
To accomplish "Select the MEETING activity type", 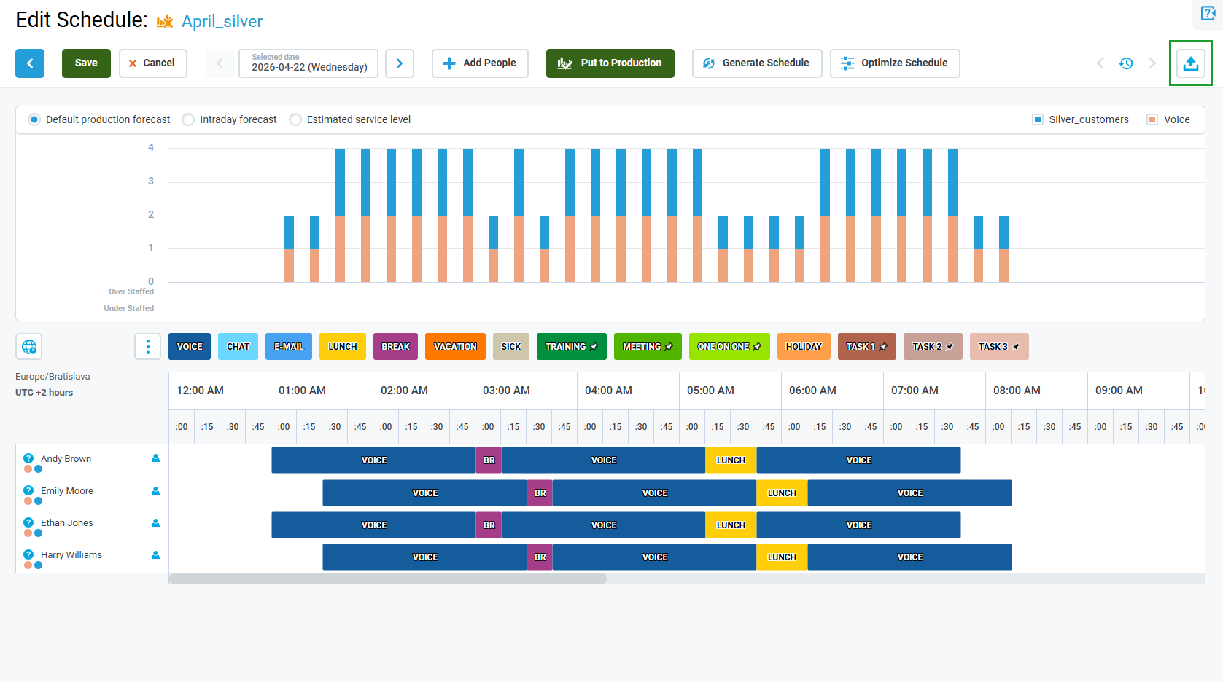I will (x=648, y=347).
